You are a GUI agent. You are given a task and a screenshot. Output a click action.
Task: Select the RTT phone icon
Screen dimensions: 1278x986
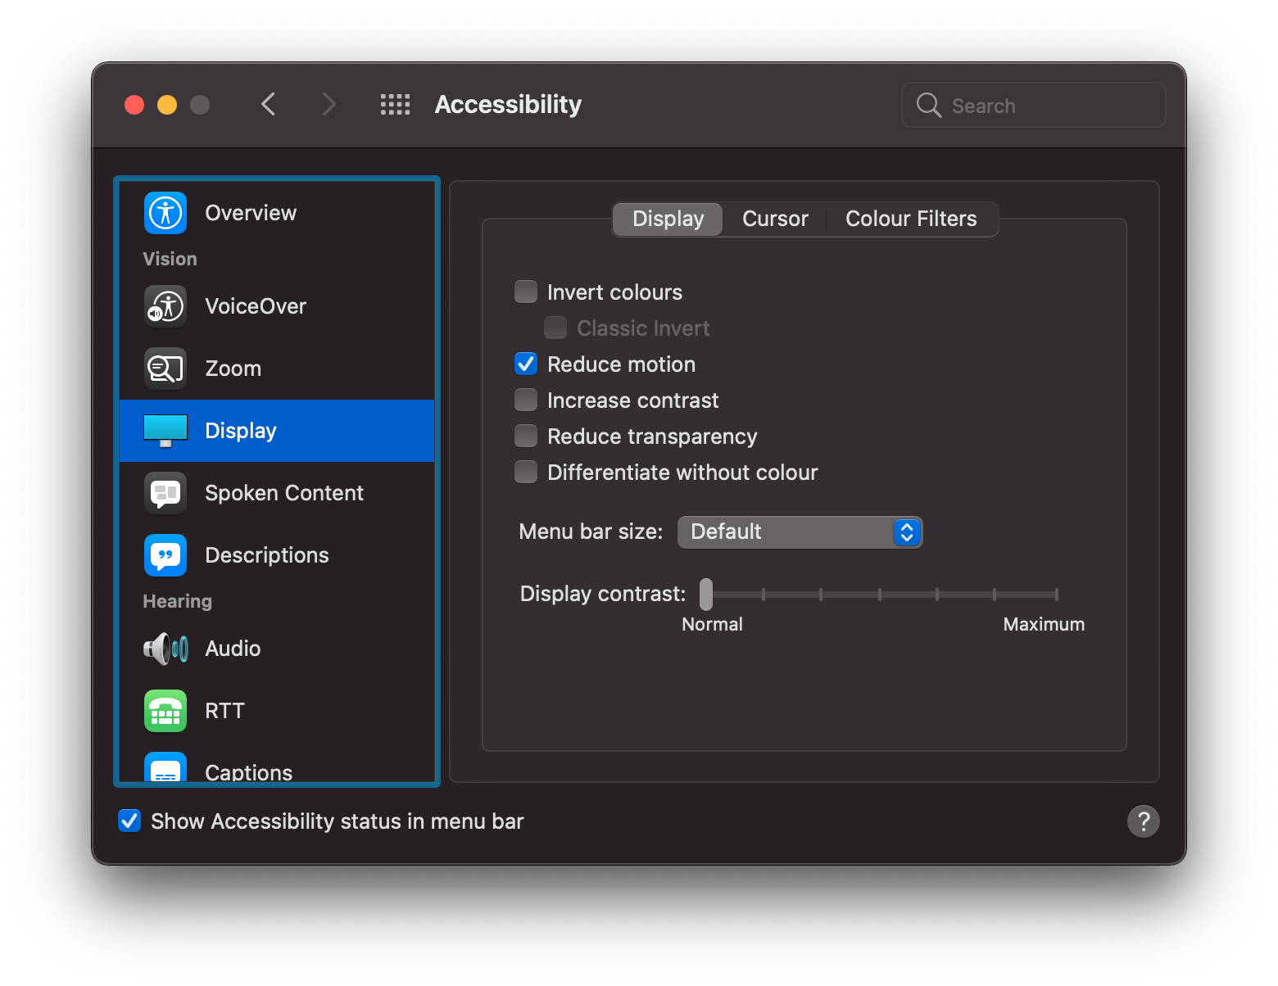click(x=165, y=710)
